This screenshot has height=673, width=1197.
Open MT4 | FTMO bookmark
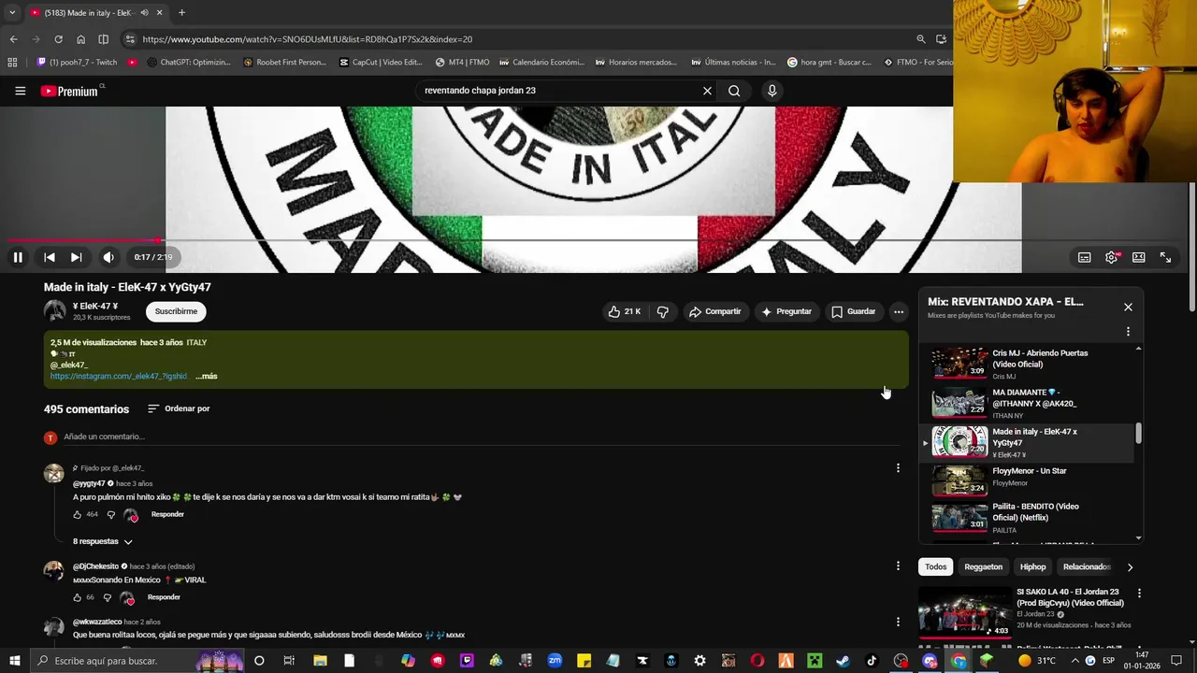click(x=463, y=63)
